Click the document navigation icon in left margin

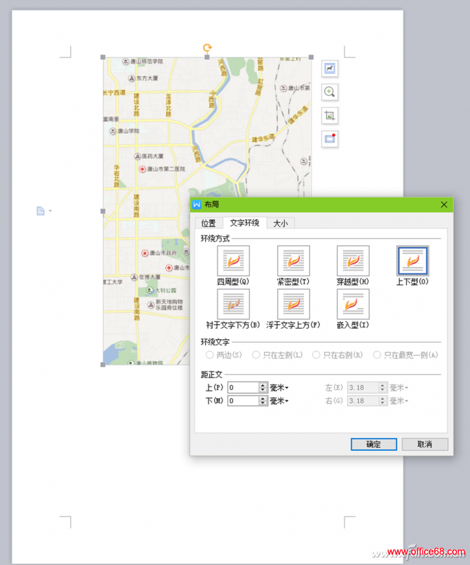tap(40, 211)
